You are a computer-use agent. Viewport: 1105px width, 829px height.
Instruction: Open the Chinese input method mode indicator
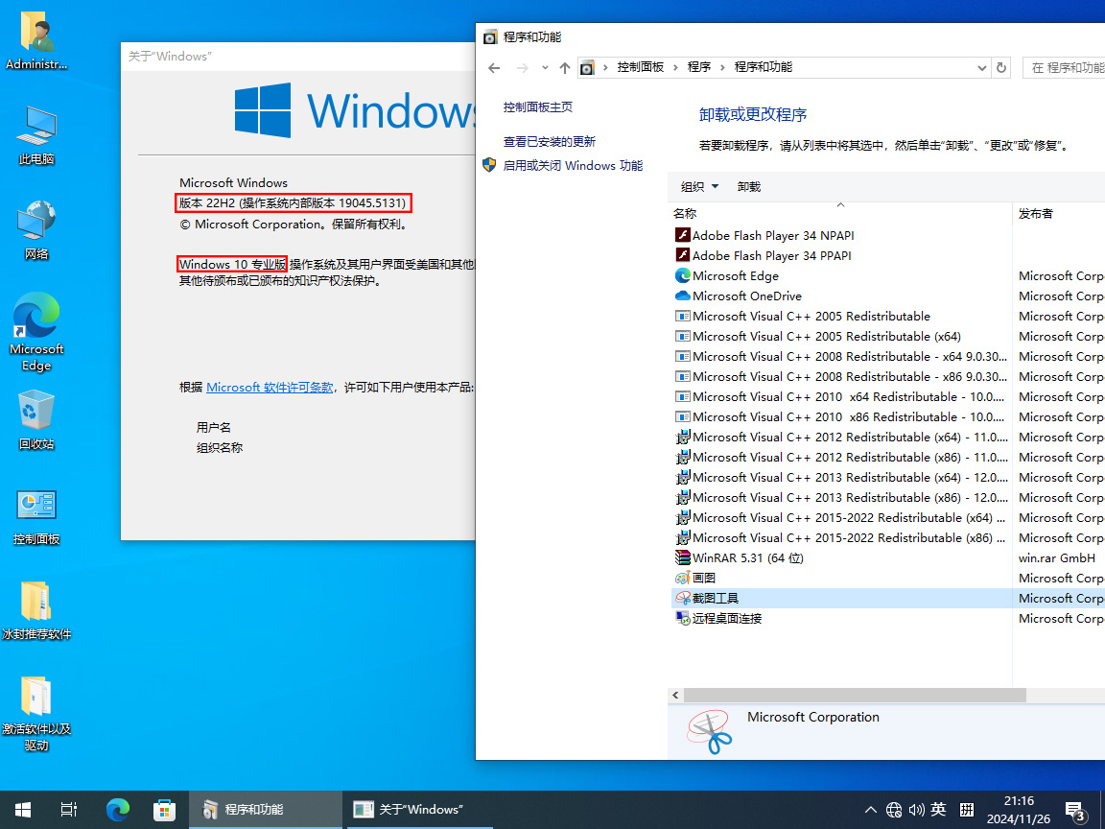[967, 809]
